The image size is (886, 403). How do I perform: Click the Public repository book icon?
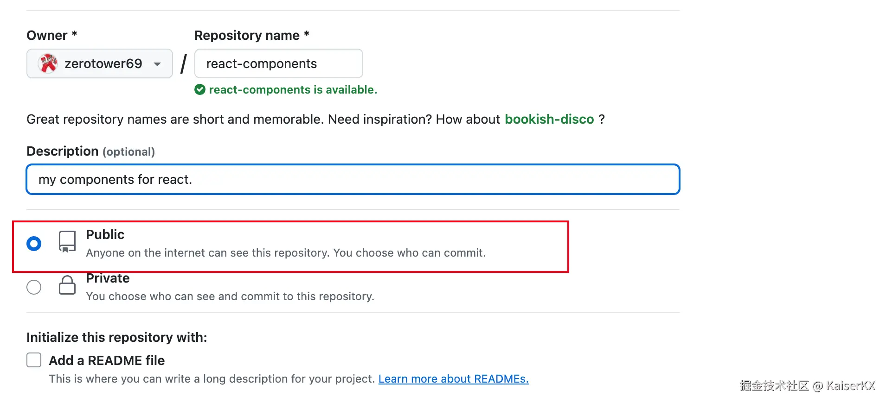[67, 242]
